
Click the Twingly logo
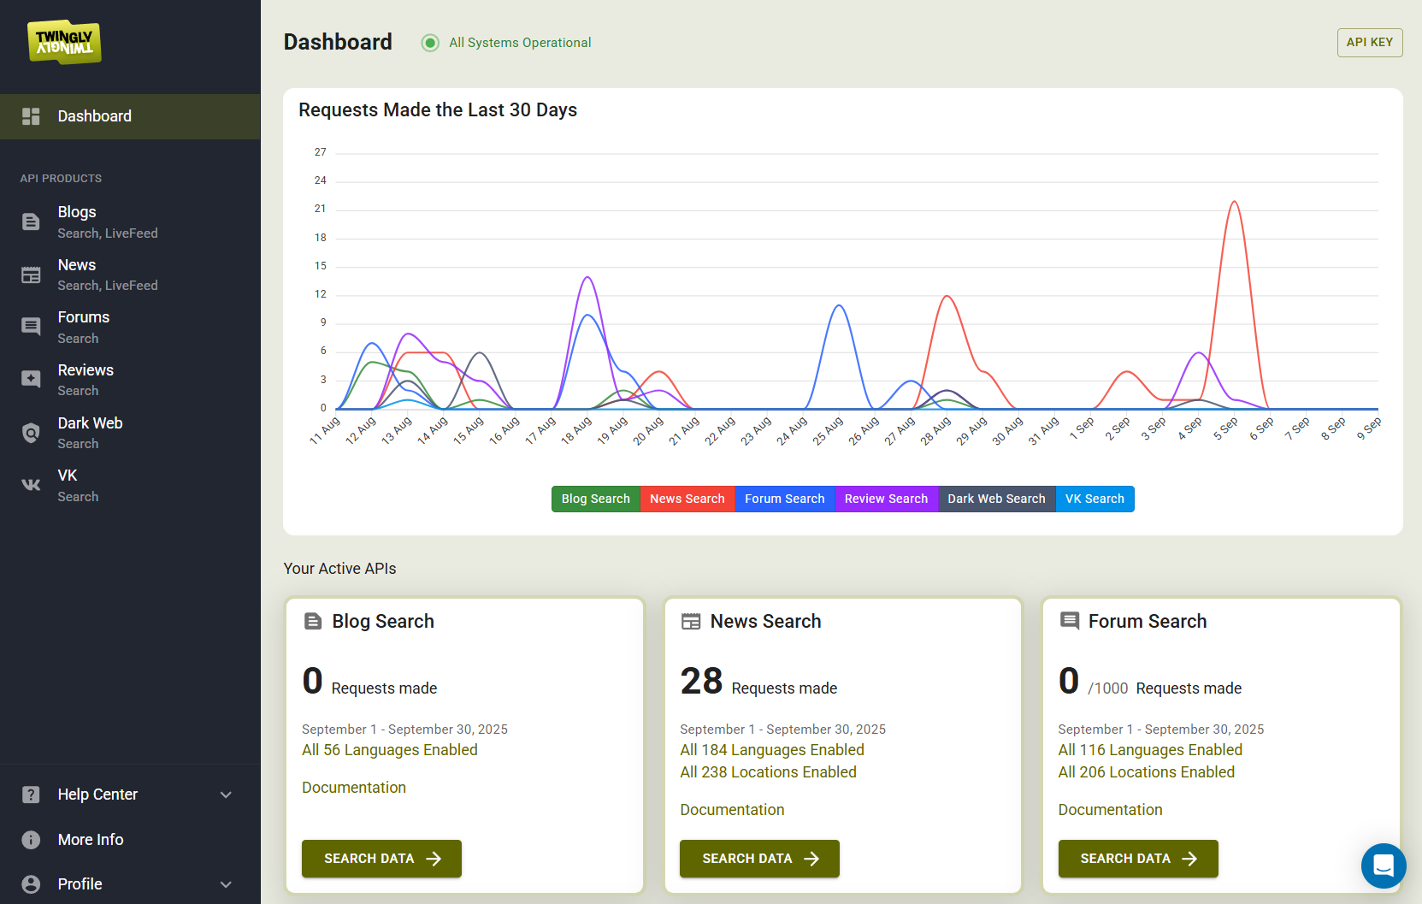(x=64, y=42)
